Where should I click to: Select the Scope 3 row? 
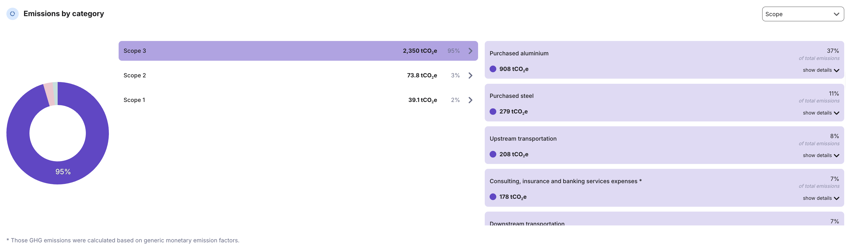[x=263, y=51]
